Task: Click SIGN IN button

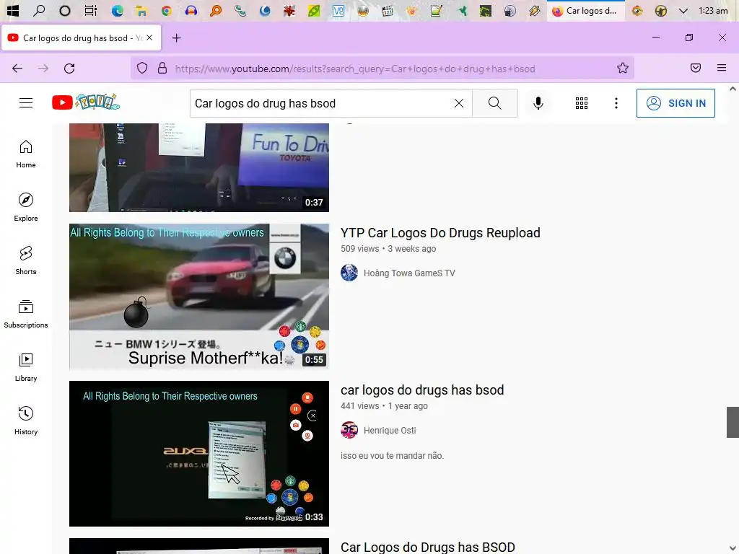Action: pos(675,103)
